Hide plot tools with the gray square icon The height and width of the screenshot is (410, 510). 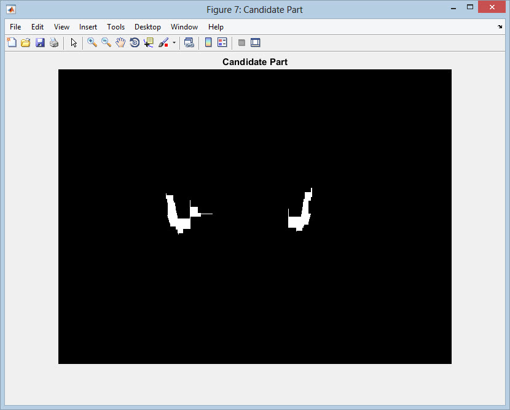(x=241, y=42)
